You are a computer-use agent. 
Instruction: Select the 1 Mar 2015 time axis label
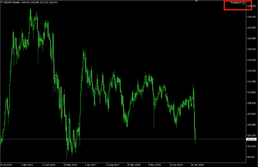point(27,165)
